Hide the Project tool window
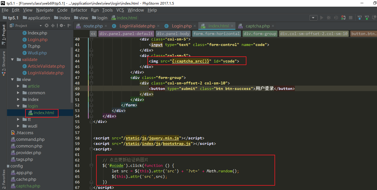The width and height of the screenshot is (377, 190). point(69,25)
